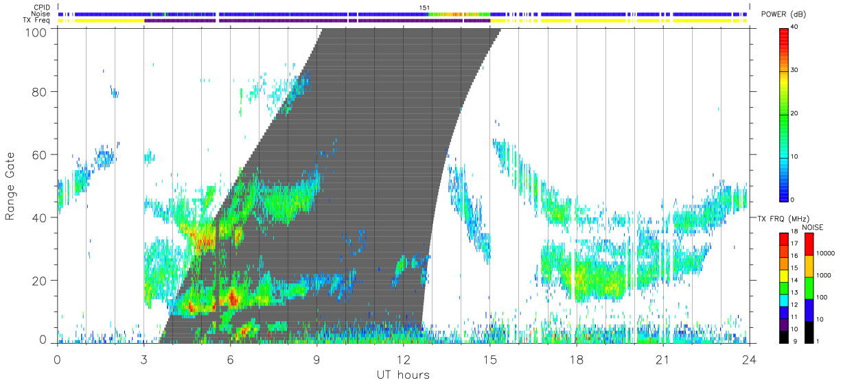Click the 60 tick on Range Gate axis
The image size is (843, 389).
tap(40, 154)
